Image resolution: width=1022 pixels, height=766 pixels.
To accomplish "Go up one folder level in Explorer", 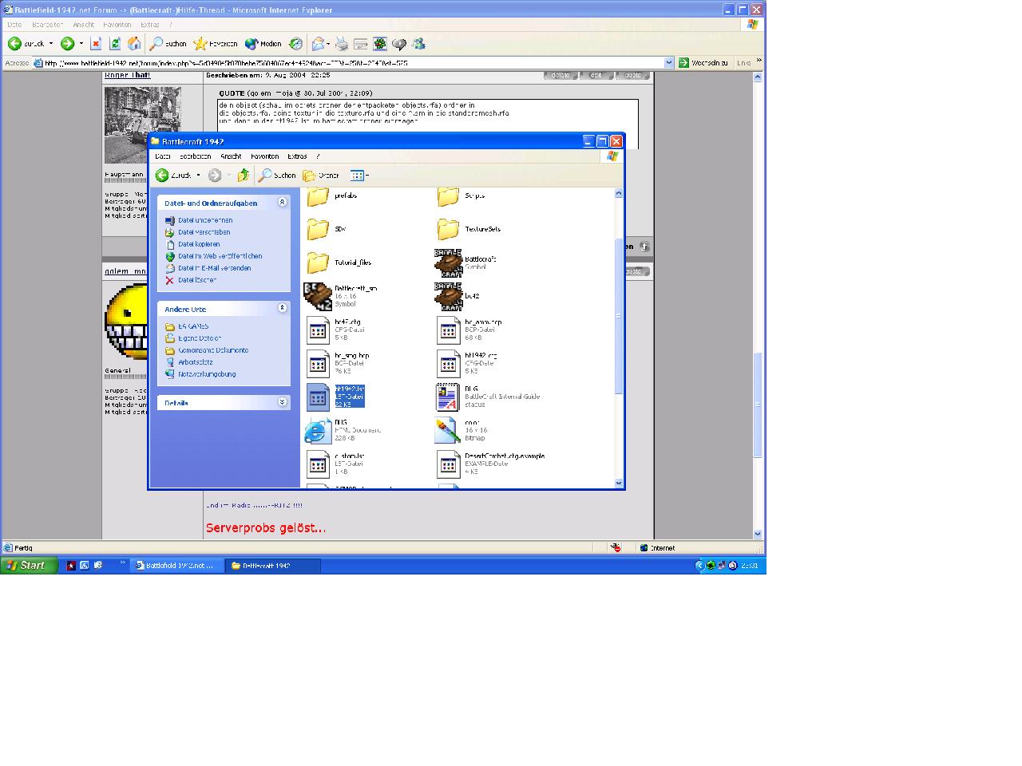I will pos(244,176).
